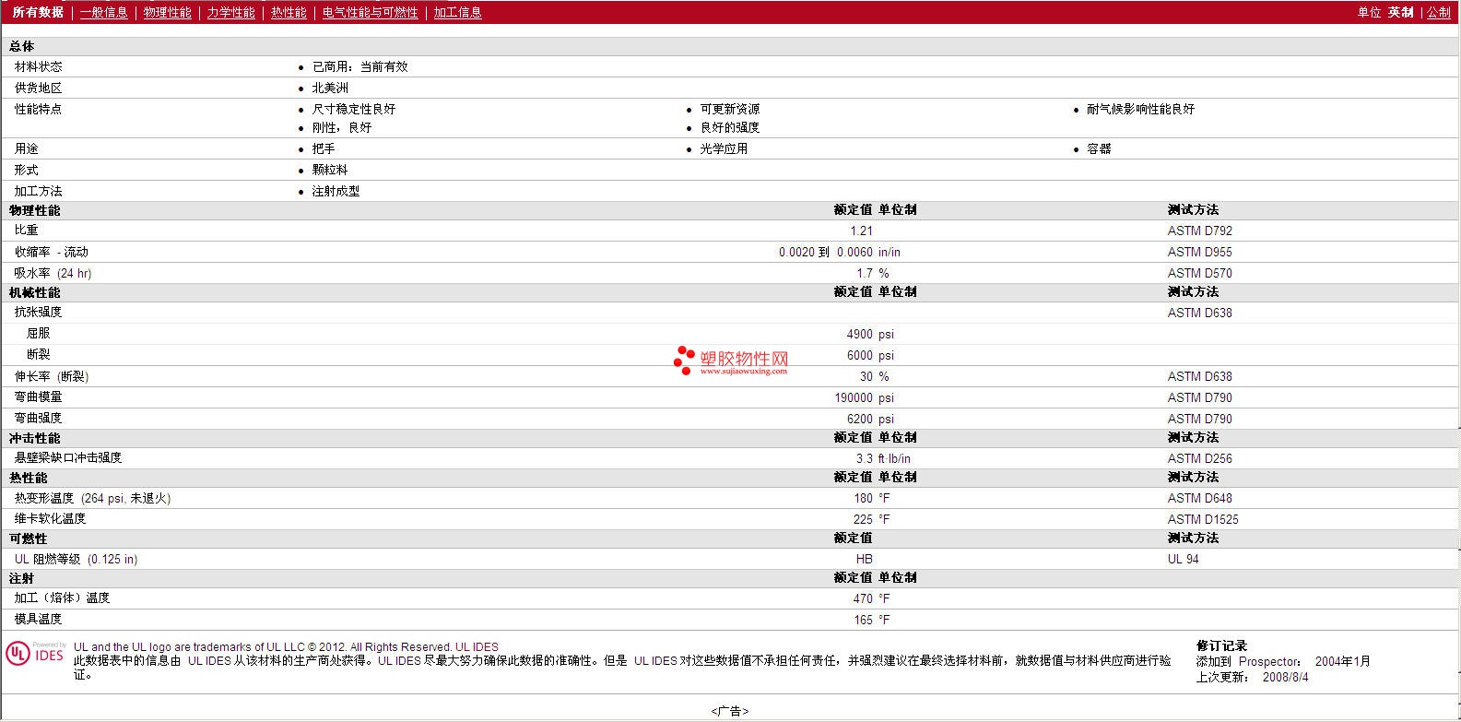Click ASTM D1525 test method
The image size is (1461, 722).
(x=1203, y=519)
